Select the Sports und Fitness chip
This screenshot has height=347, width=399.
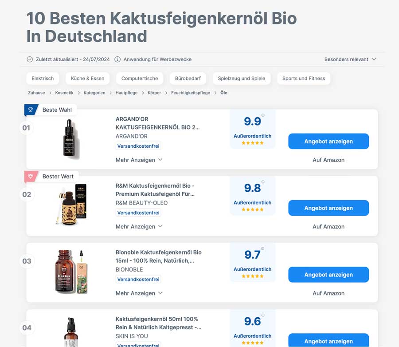pos(304,79)
